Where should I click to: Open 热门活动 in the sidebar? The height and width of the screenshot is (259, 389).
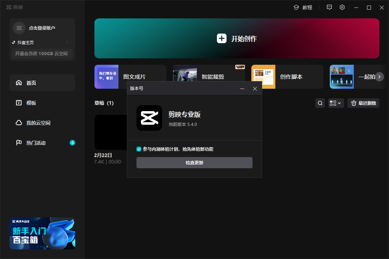pos(42,143)
